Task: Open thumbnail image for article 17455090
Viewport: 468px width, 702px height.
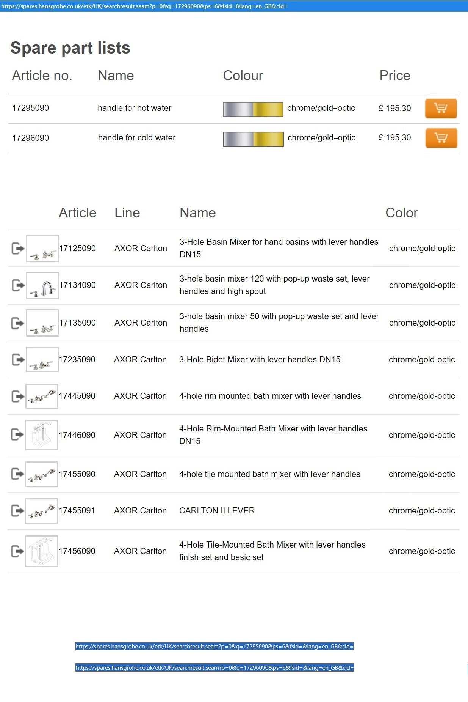Action: [x=41, y=474]
